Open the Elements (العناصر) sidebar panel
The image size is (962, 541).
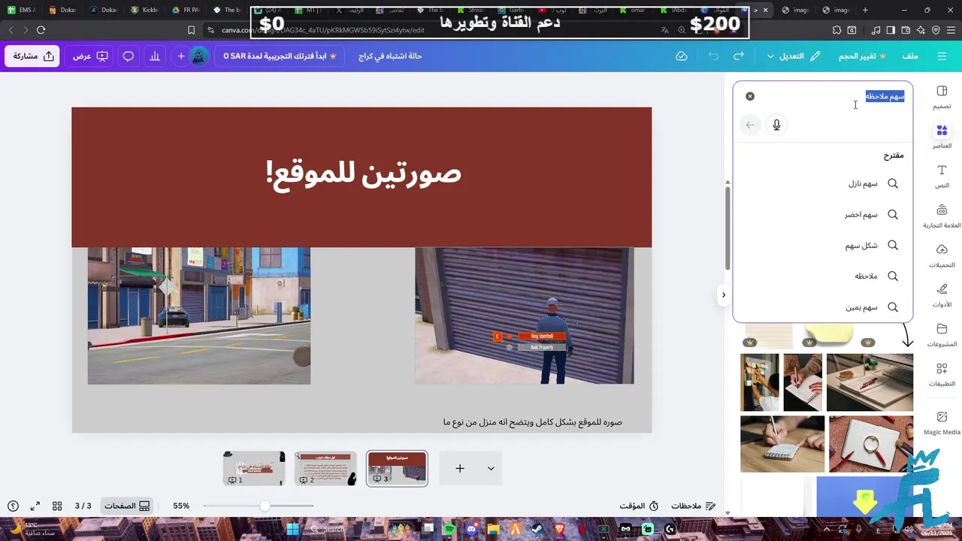942,137
